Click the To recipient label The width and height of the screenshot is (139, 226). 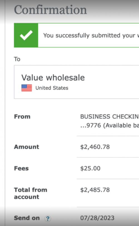[x=17, y=59]
